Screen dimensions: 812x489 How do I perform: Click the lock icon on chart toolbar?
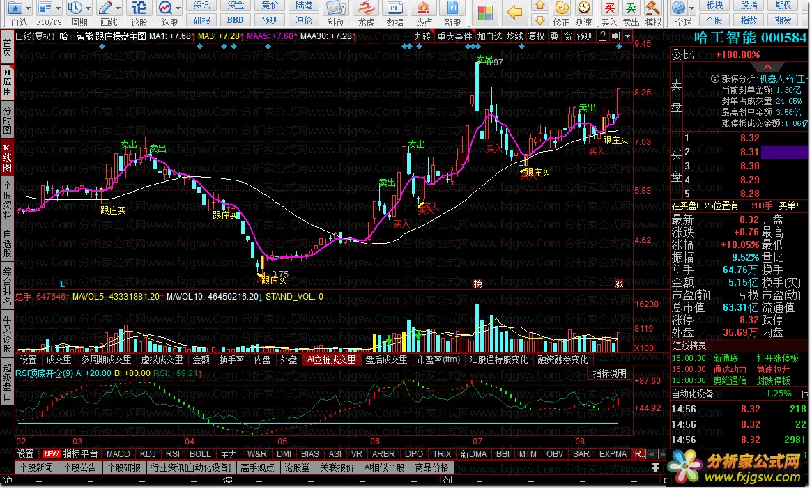(x=602, y=36)
